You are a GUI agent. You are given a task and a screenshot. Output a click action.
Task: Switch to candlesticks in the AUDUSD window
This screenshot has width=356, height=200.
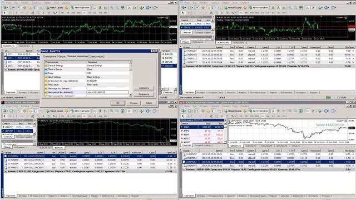(278, 7)
